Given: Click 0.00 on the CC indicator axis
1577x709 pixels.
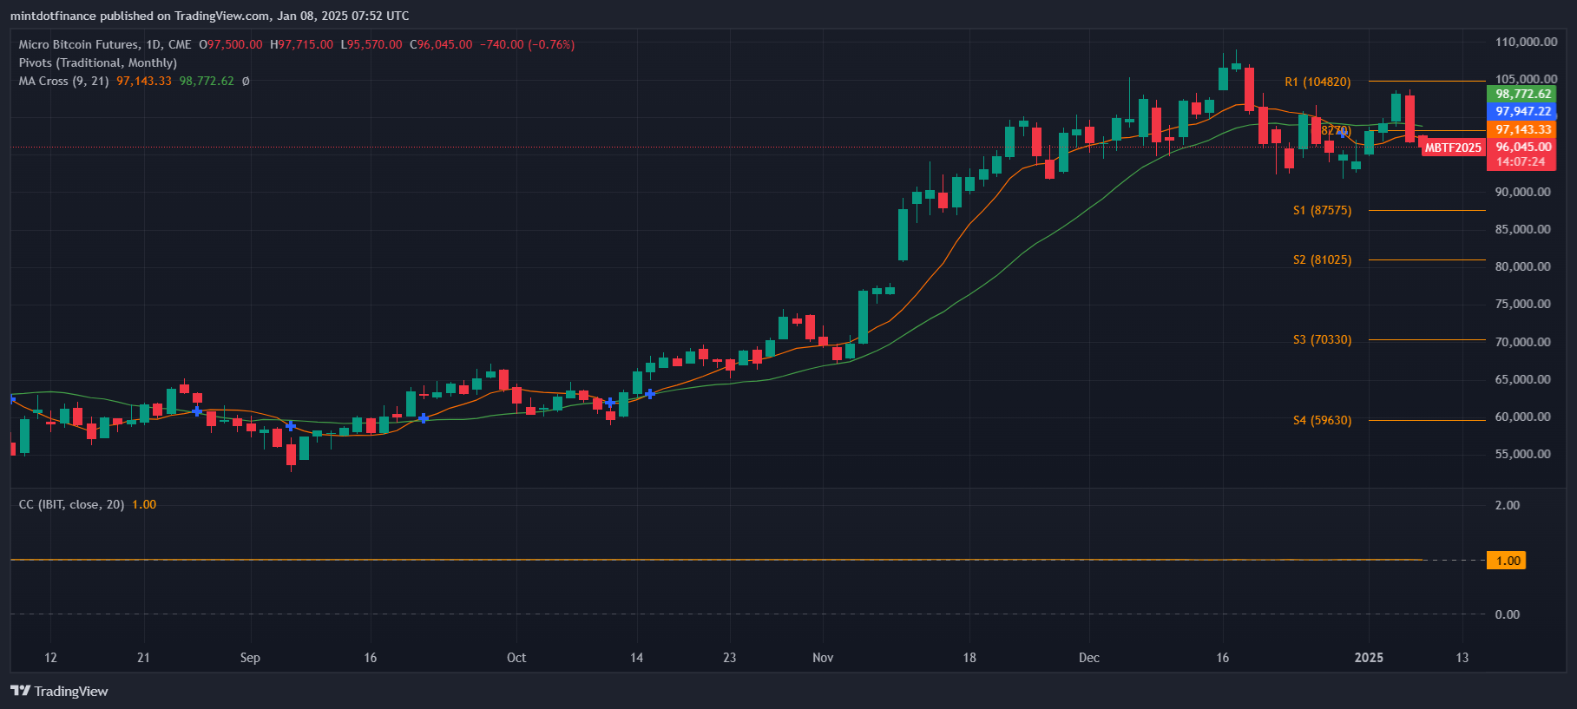Looking at the screenshot, I should (1508, 614).
